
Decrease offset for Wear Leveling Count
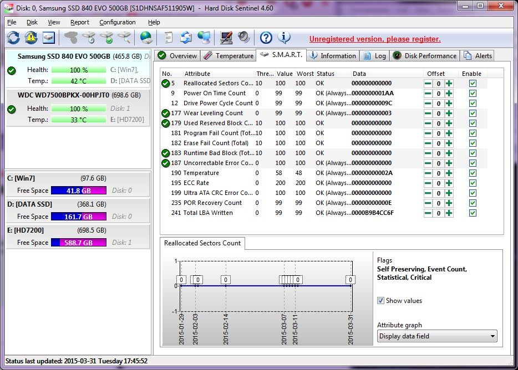(x=428, y=114)
